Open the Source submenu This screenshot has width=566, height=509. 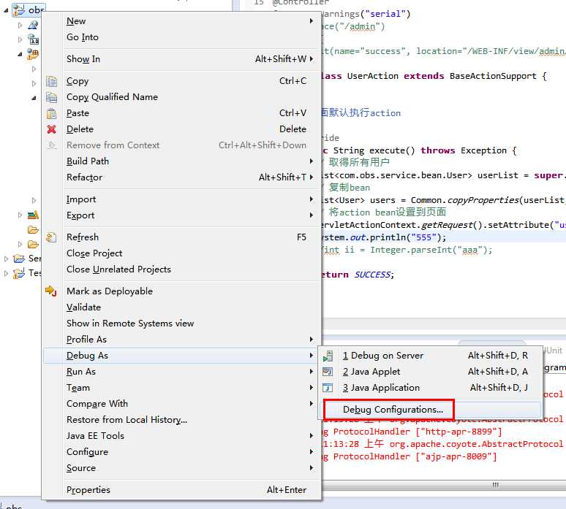click(181, 468)
